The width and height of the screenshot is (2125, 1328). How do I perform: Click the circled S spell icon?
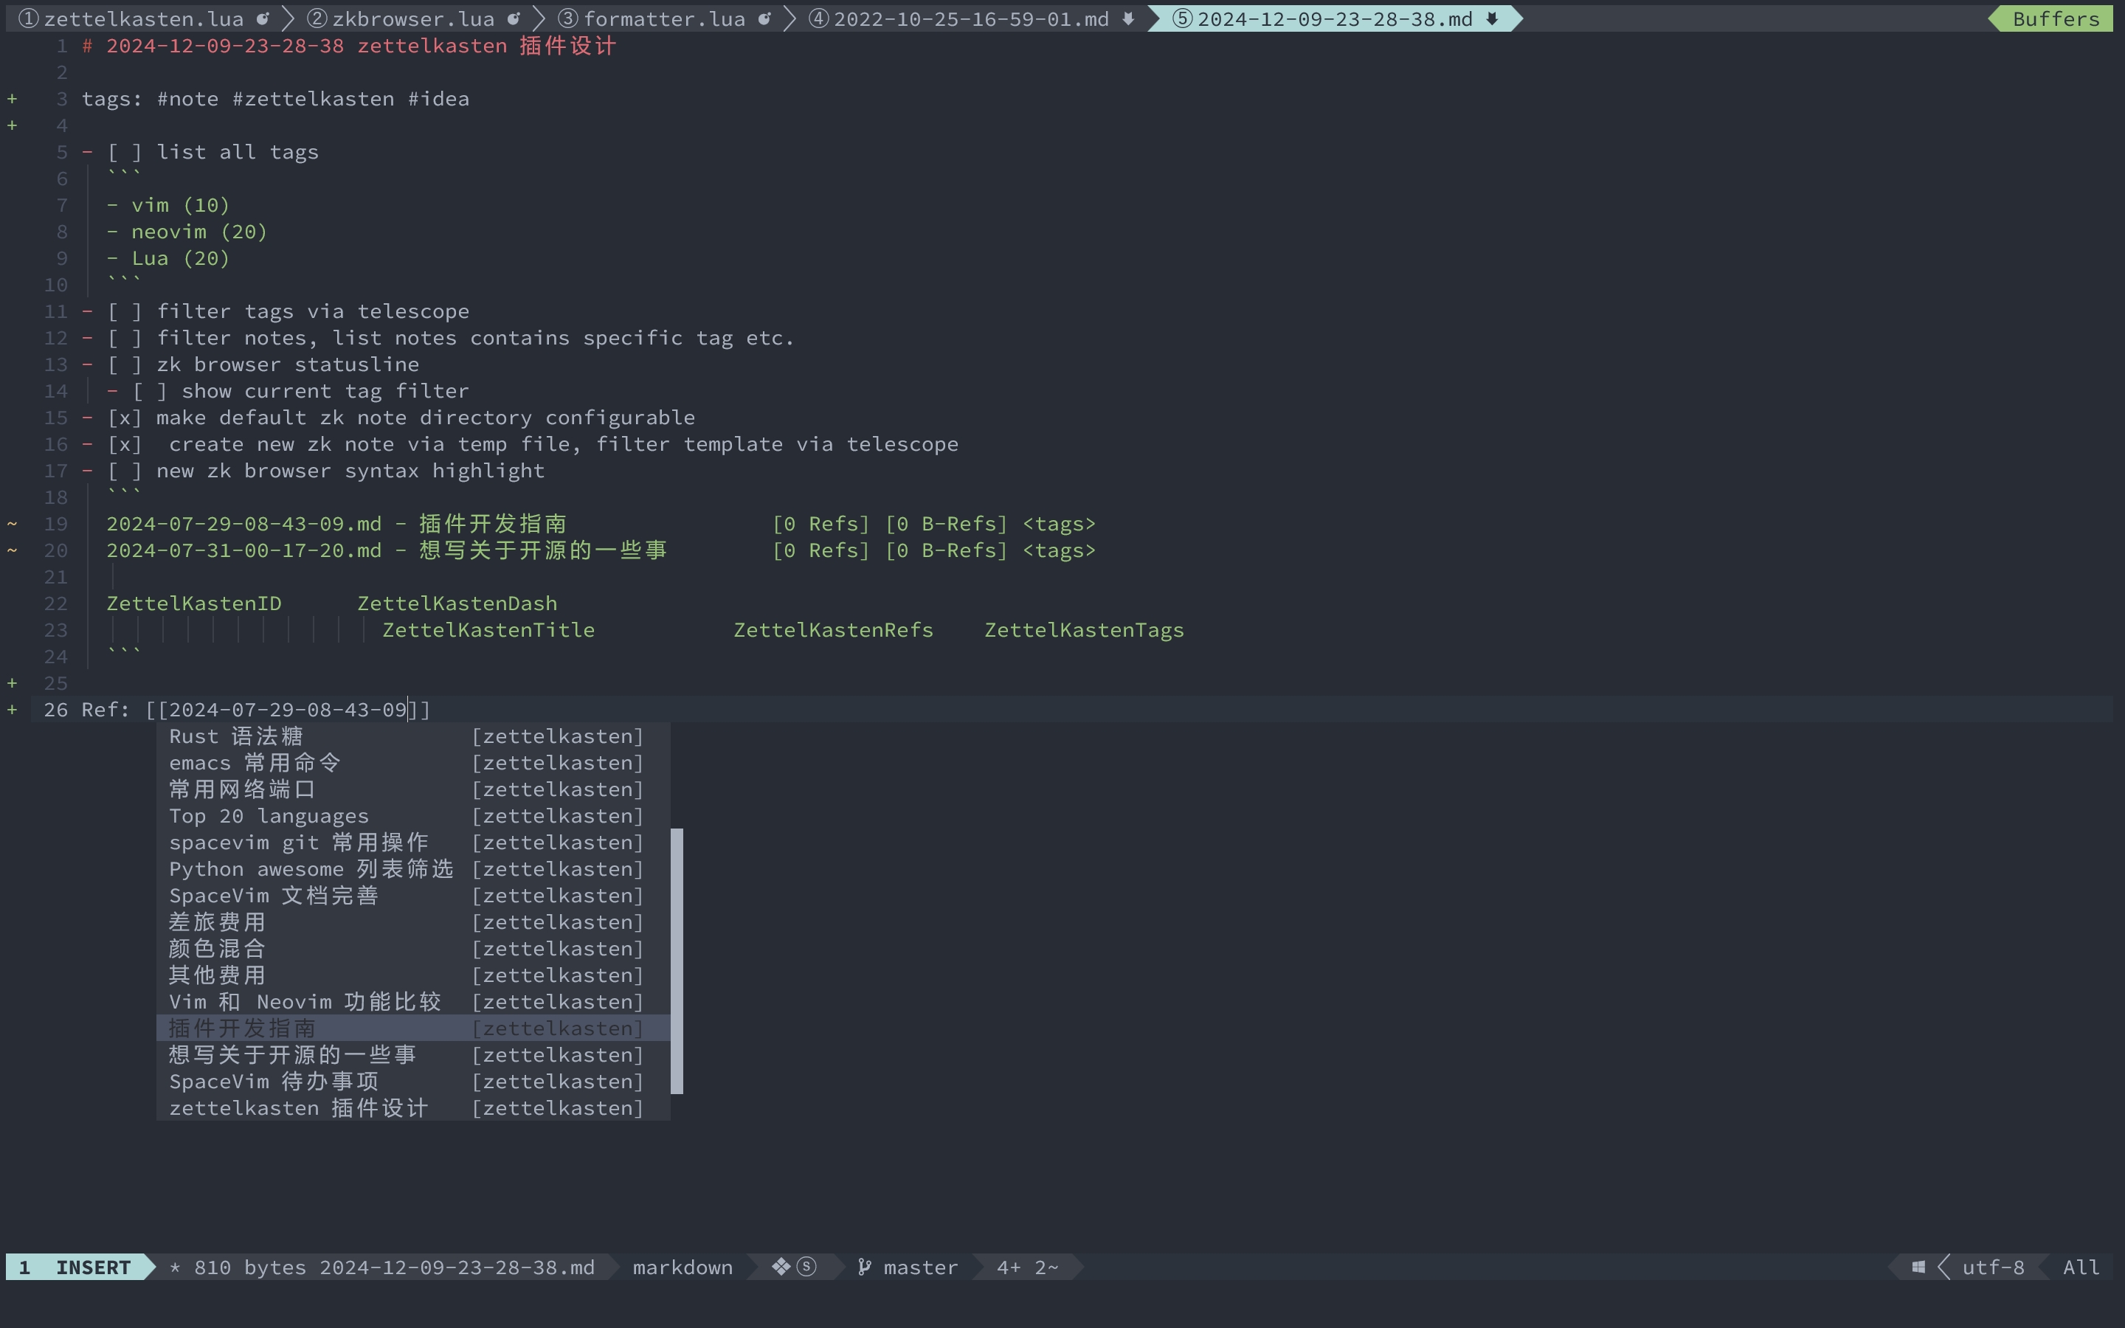click(806, 1267)
